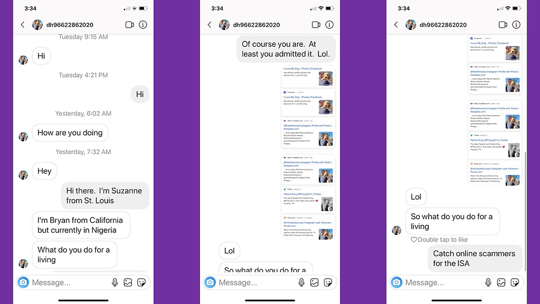540x304 pixels.
Task: Open dh96622862020 profile name in left header
Action: [70, 25]
